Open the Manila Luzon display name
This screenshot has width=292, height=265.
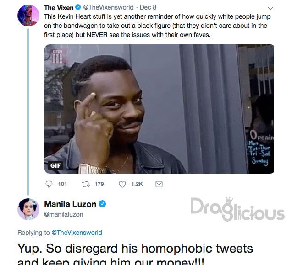(x=70, y=204)
